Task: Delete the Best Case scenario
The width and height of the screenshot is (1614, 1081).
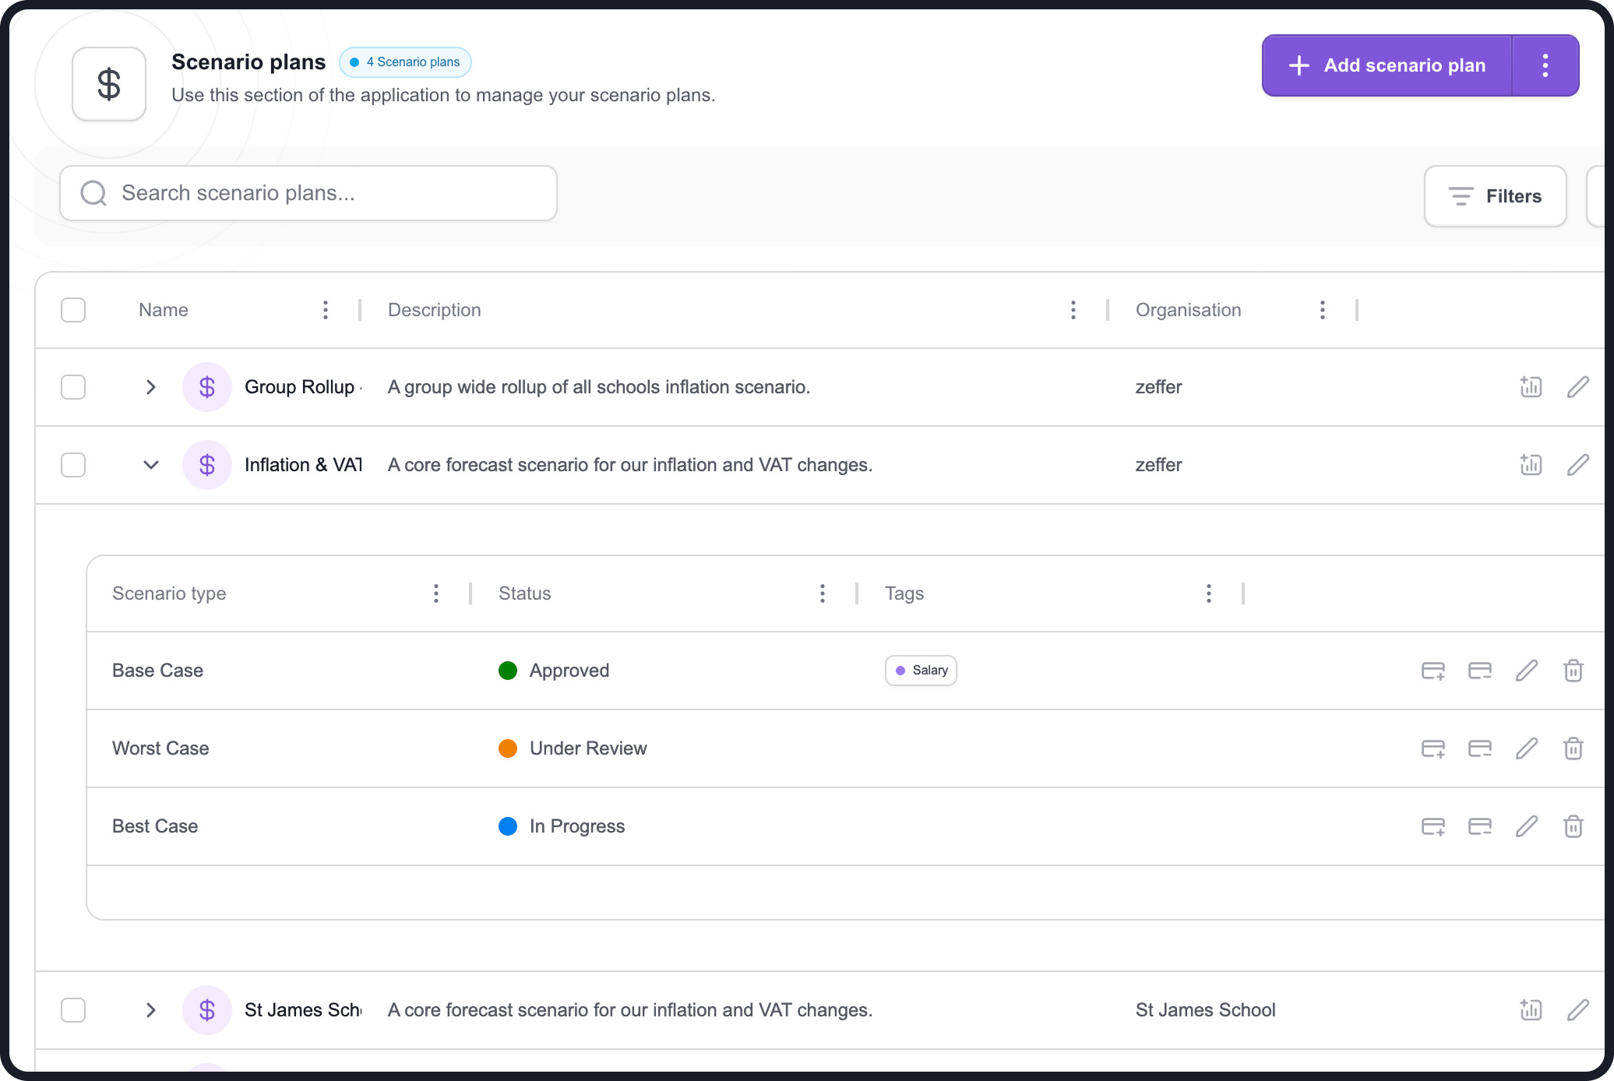Action: [x=1573, y=826]
